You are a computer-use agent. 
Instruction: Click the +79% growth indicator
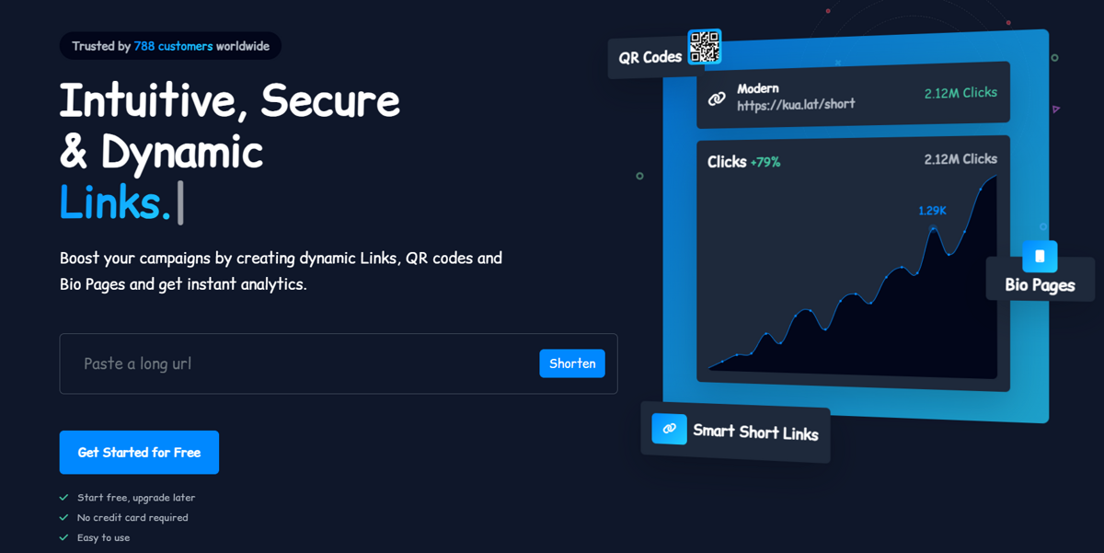pos(765,163)
